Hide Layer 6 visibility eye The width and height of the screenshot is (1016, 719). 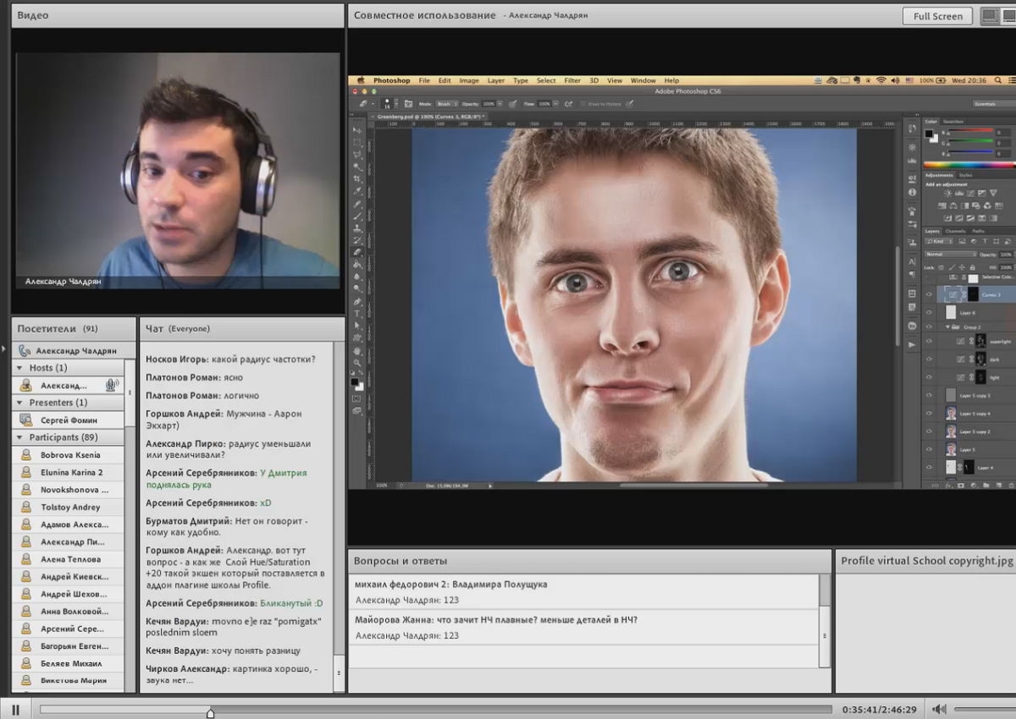click(929, 312)
